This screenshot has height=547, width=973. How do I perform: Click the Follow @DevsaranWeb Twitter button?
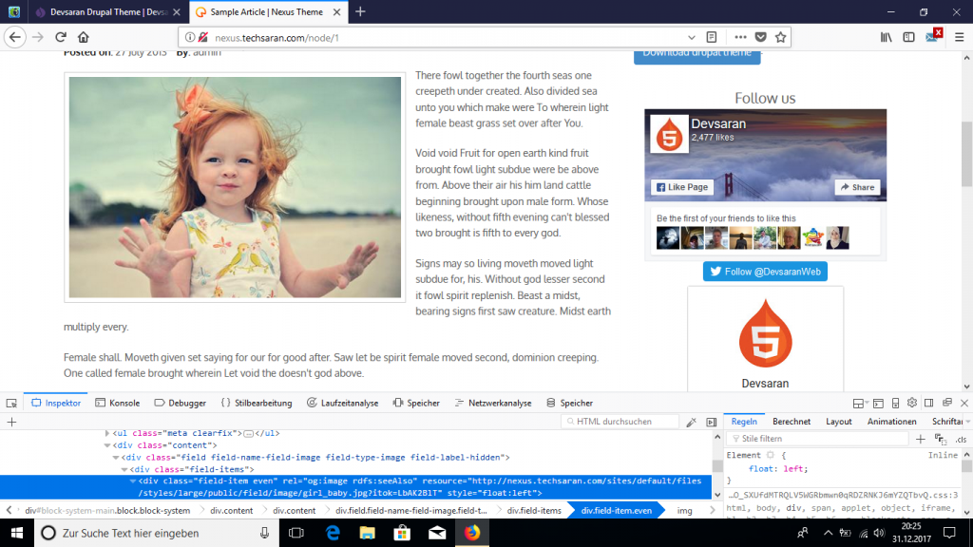coord(765,272)
